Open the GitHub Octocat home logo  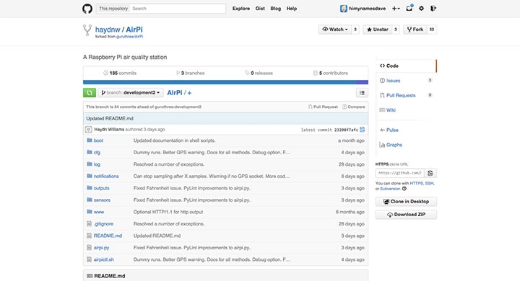[87, 9]
